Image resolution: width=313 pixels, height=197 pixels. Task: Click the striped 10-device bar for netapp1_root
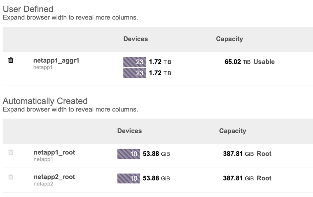click(129, 154)
